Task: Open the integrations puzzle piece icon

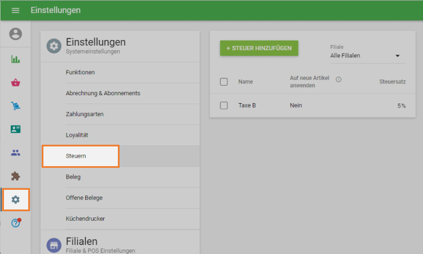Action: point(16,176)
